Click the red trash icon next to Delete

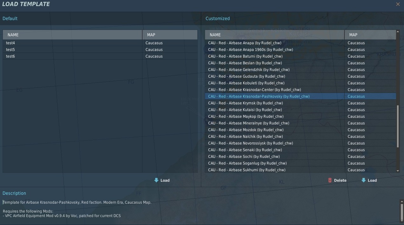[x=330, y=180]
